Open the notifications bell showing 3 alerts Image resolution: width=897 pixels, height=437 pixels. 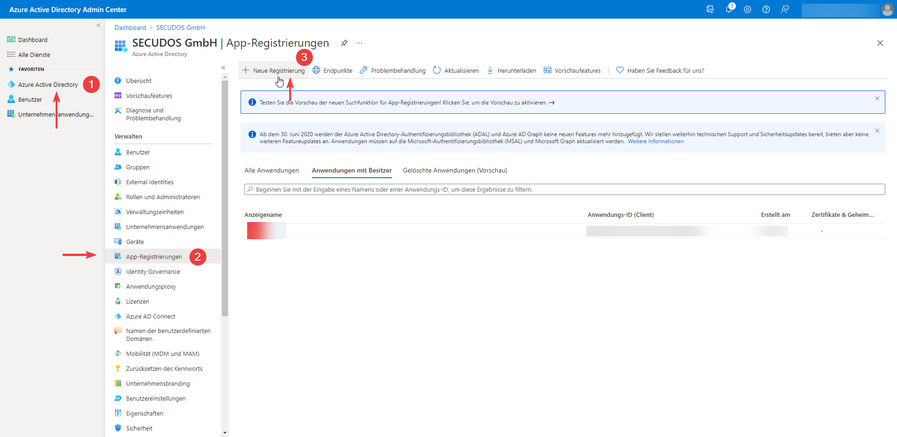point(729,9)
